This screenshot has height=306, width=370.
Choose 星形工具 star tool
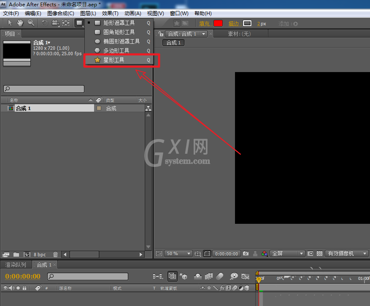[x=119, y=60]
